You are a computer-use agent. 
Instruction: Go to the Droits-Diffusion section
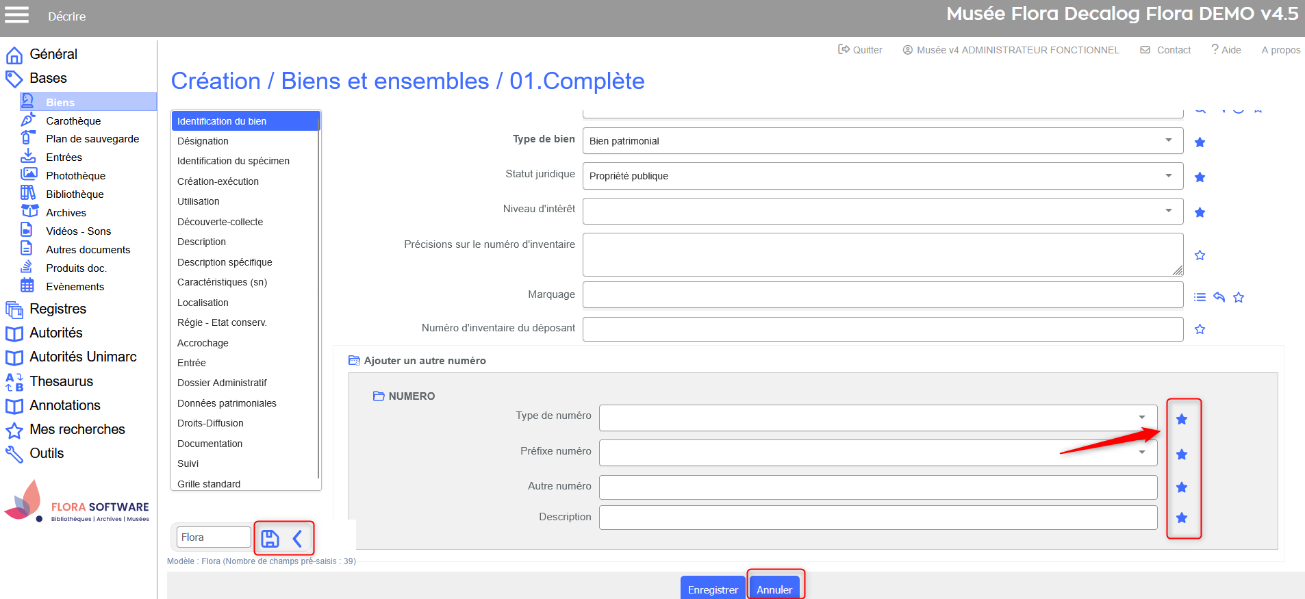coord(210,423)
